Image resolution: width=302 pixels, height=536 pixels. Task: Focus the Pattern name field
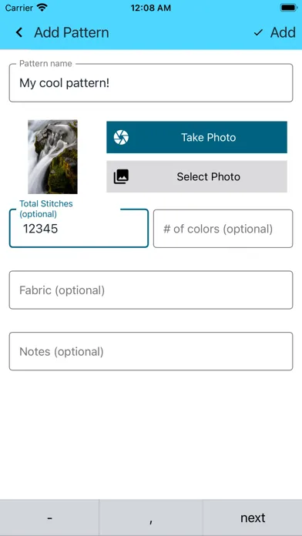(x=151, y=82)
